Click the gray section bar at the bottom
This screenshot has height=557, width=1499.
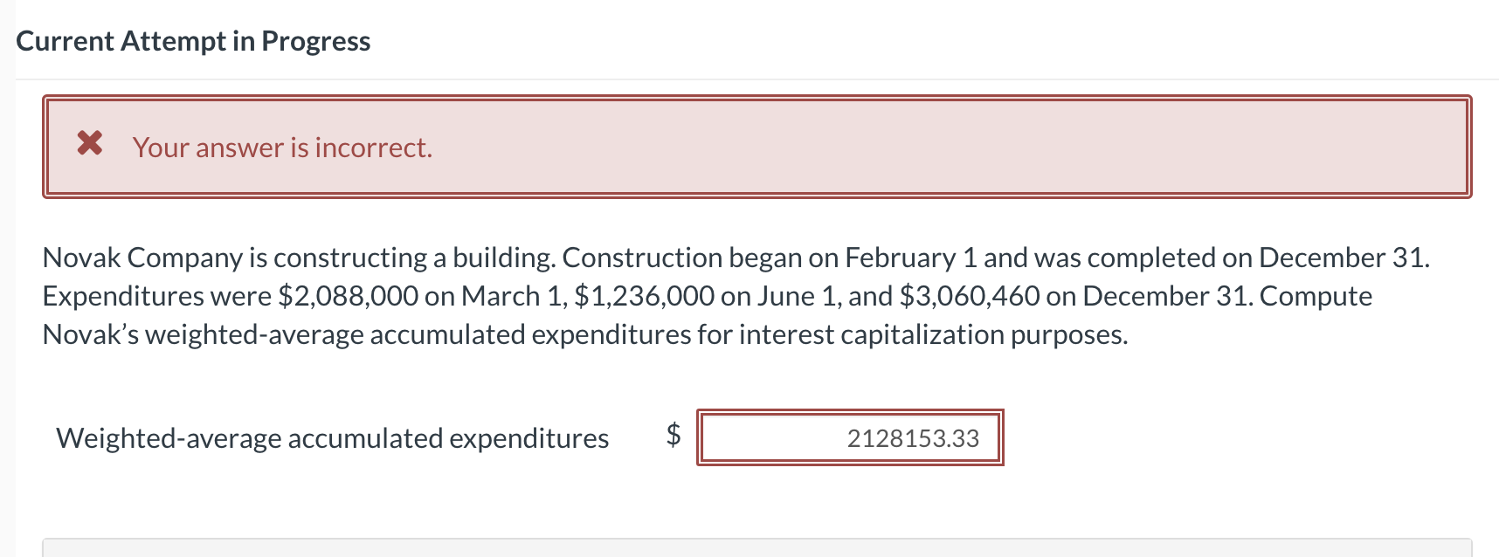click(x=751, y=548)
